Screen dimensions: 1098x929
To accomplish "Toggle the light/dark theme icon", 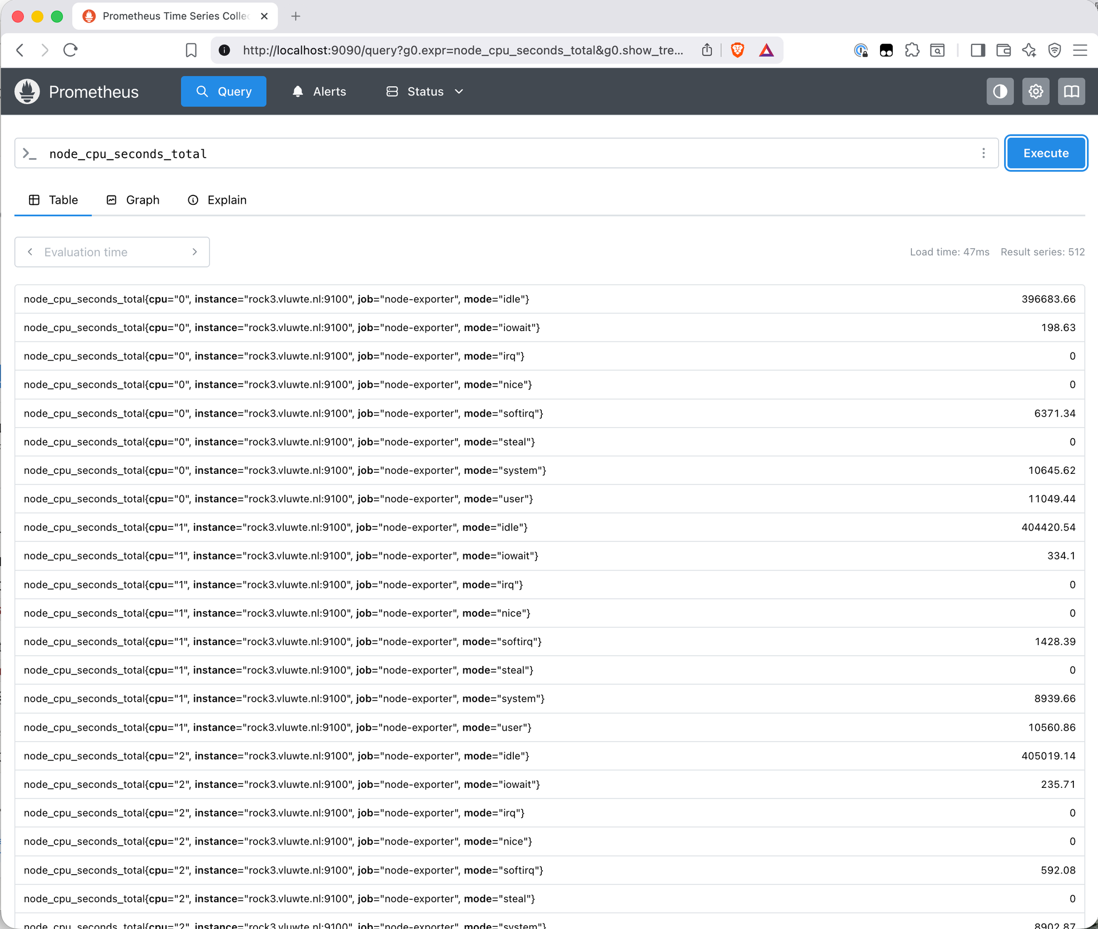I will (1000, 91).
